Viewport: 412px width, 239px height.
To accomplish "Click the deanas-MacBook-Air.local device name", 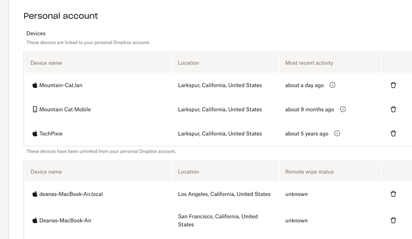I will 71,194.
